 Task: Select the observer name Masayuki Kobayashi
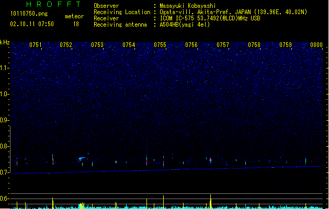click(x=188, y=6)
